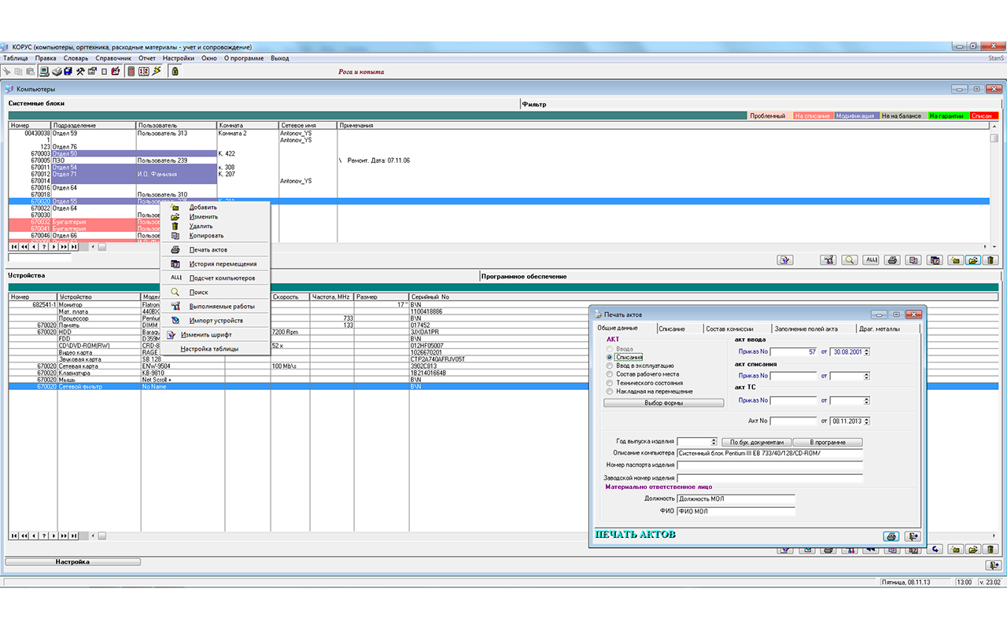Click the padlock toolbar icon
Viewport: 1007px width, 629px height.
175,71
